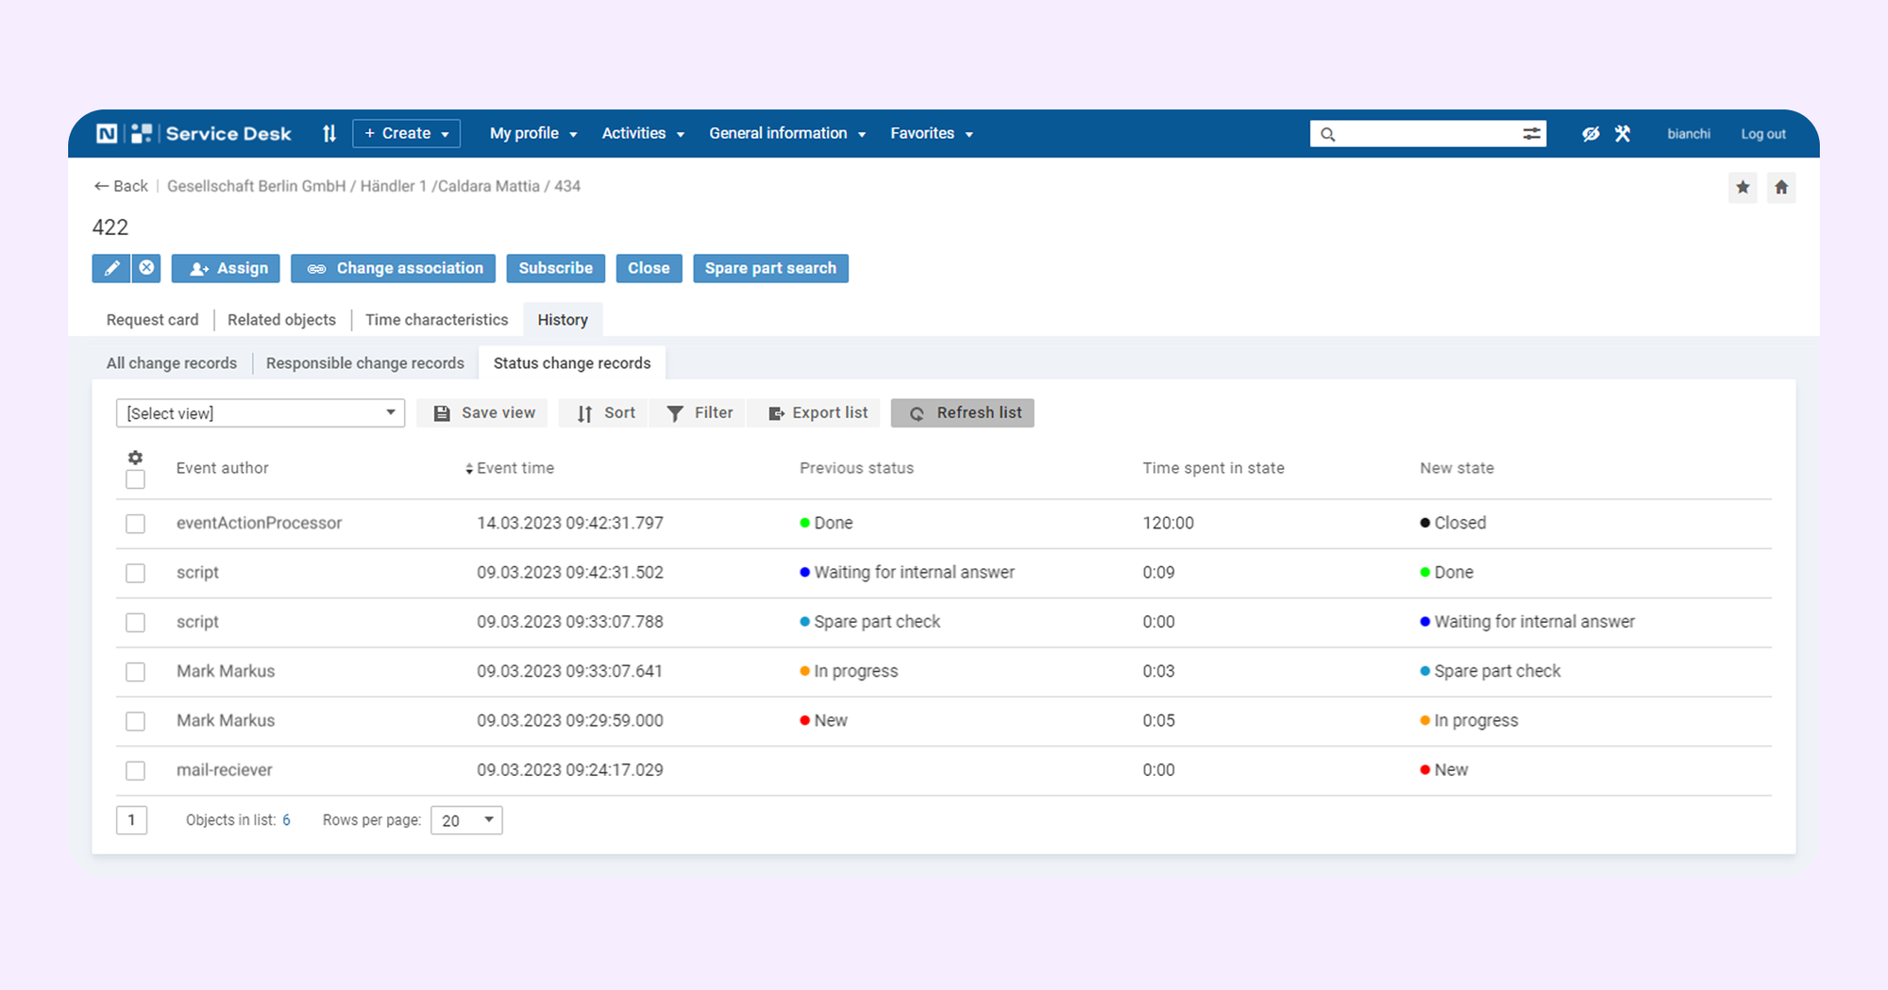Click into the header search field

tap(1425, 134)
